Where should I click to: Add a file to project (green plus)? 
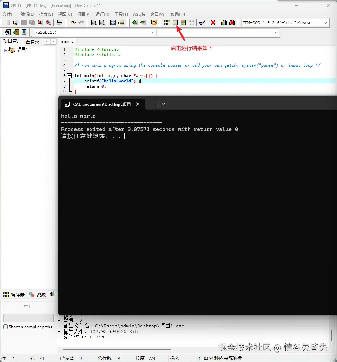135,22
